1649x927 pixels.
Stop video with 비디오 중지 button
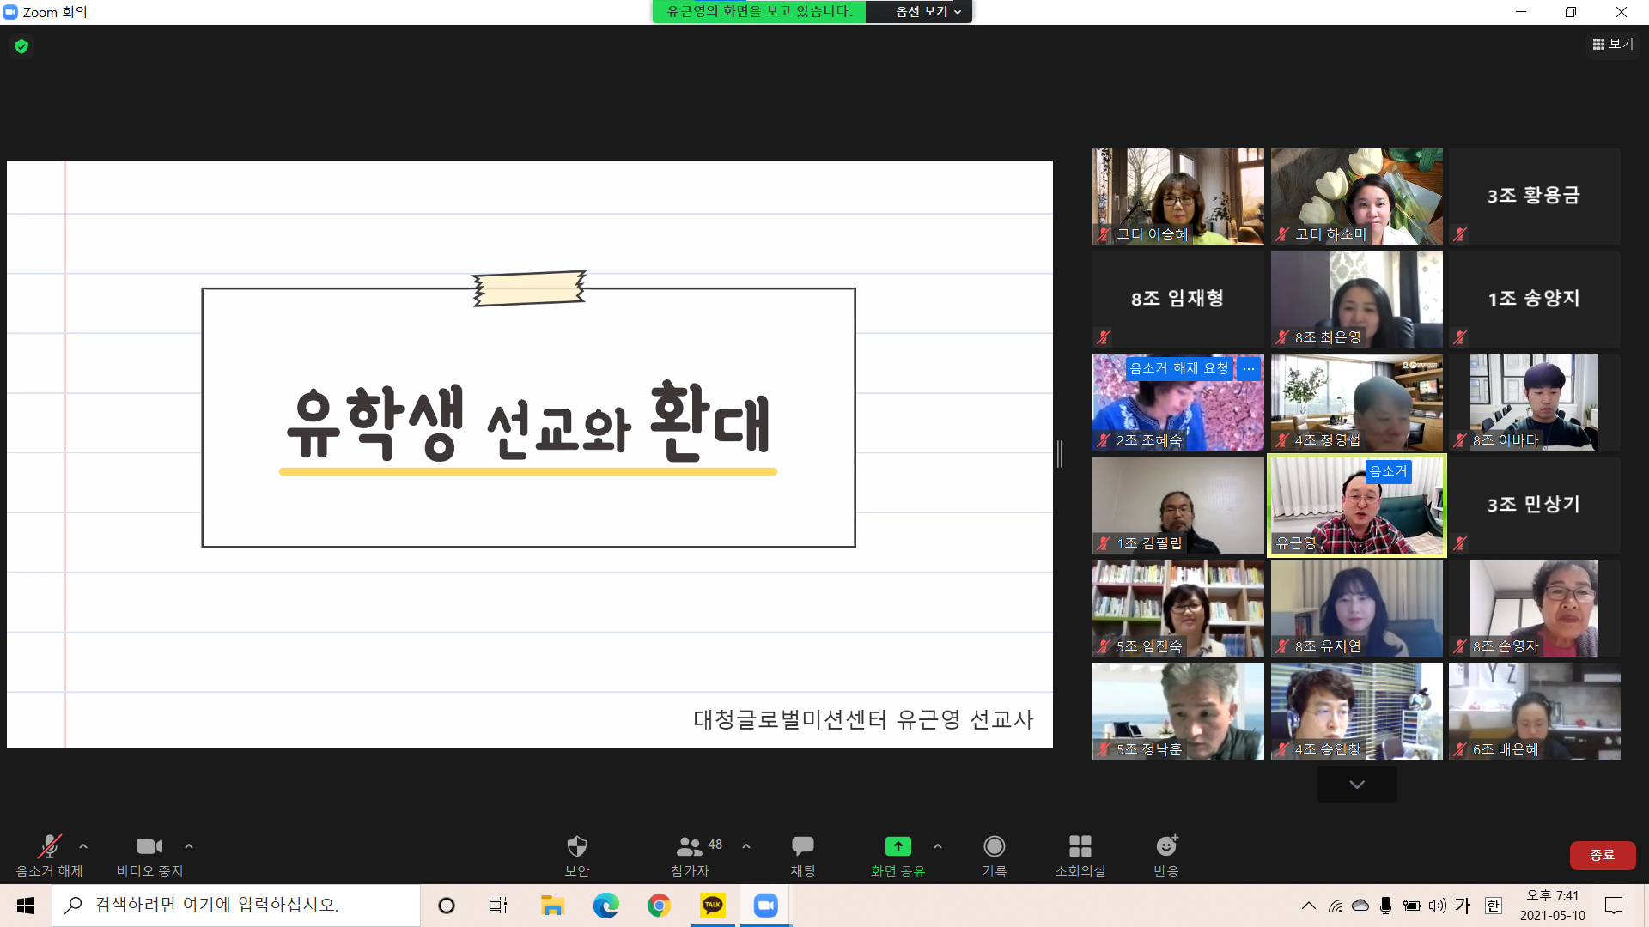point(149,847)
